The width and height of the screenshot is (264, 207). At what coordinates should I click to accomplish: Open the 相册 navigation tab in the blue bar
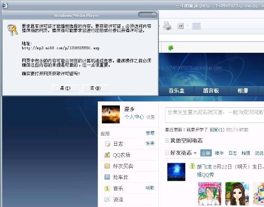[x=243, y=91]
